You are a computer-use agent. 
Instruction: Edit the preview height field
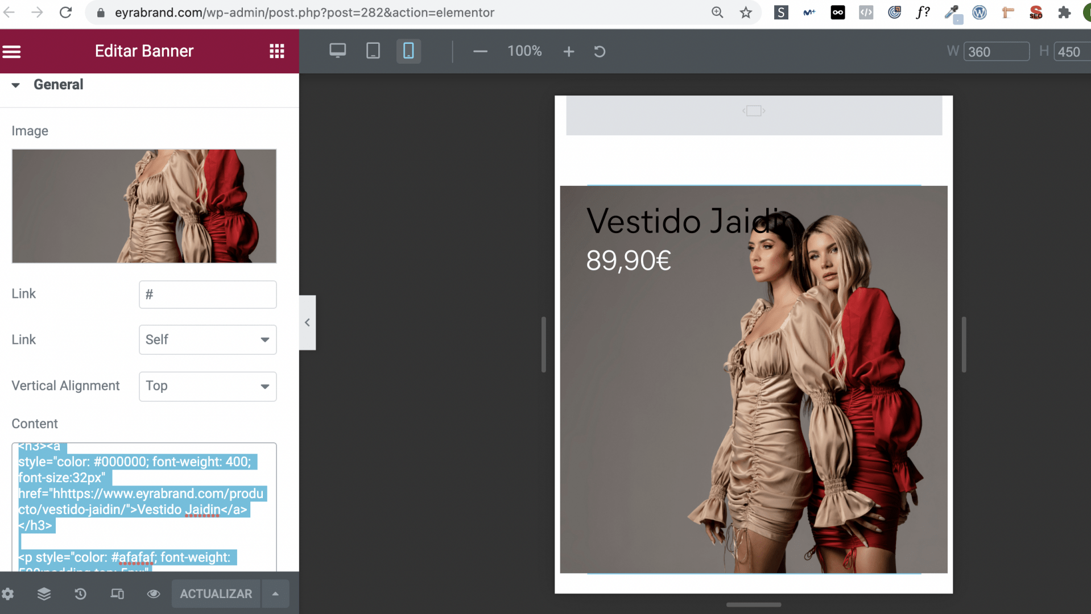[1072, 52]
